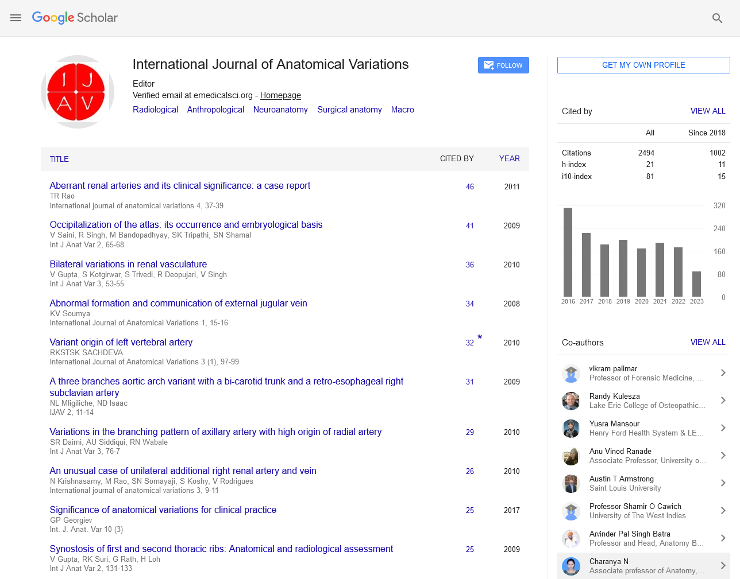Select the Neuroanatomy interest tag
Viewport: 740px width, 579px height.
(280, 110)
